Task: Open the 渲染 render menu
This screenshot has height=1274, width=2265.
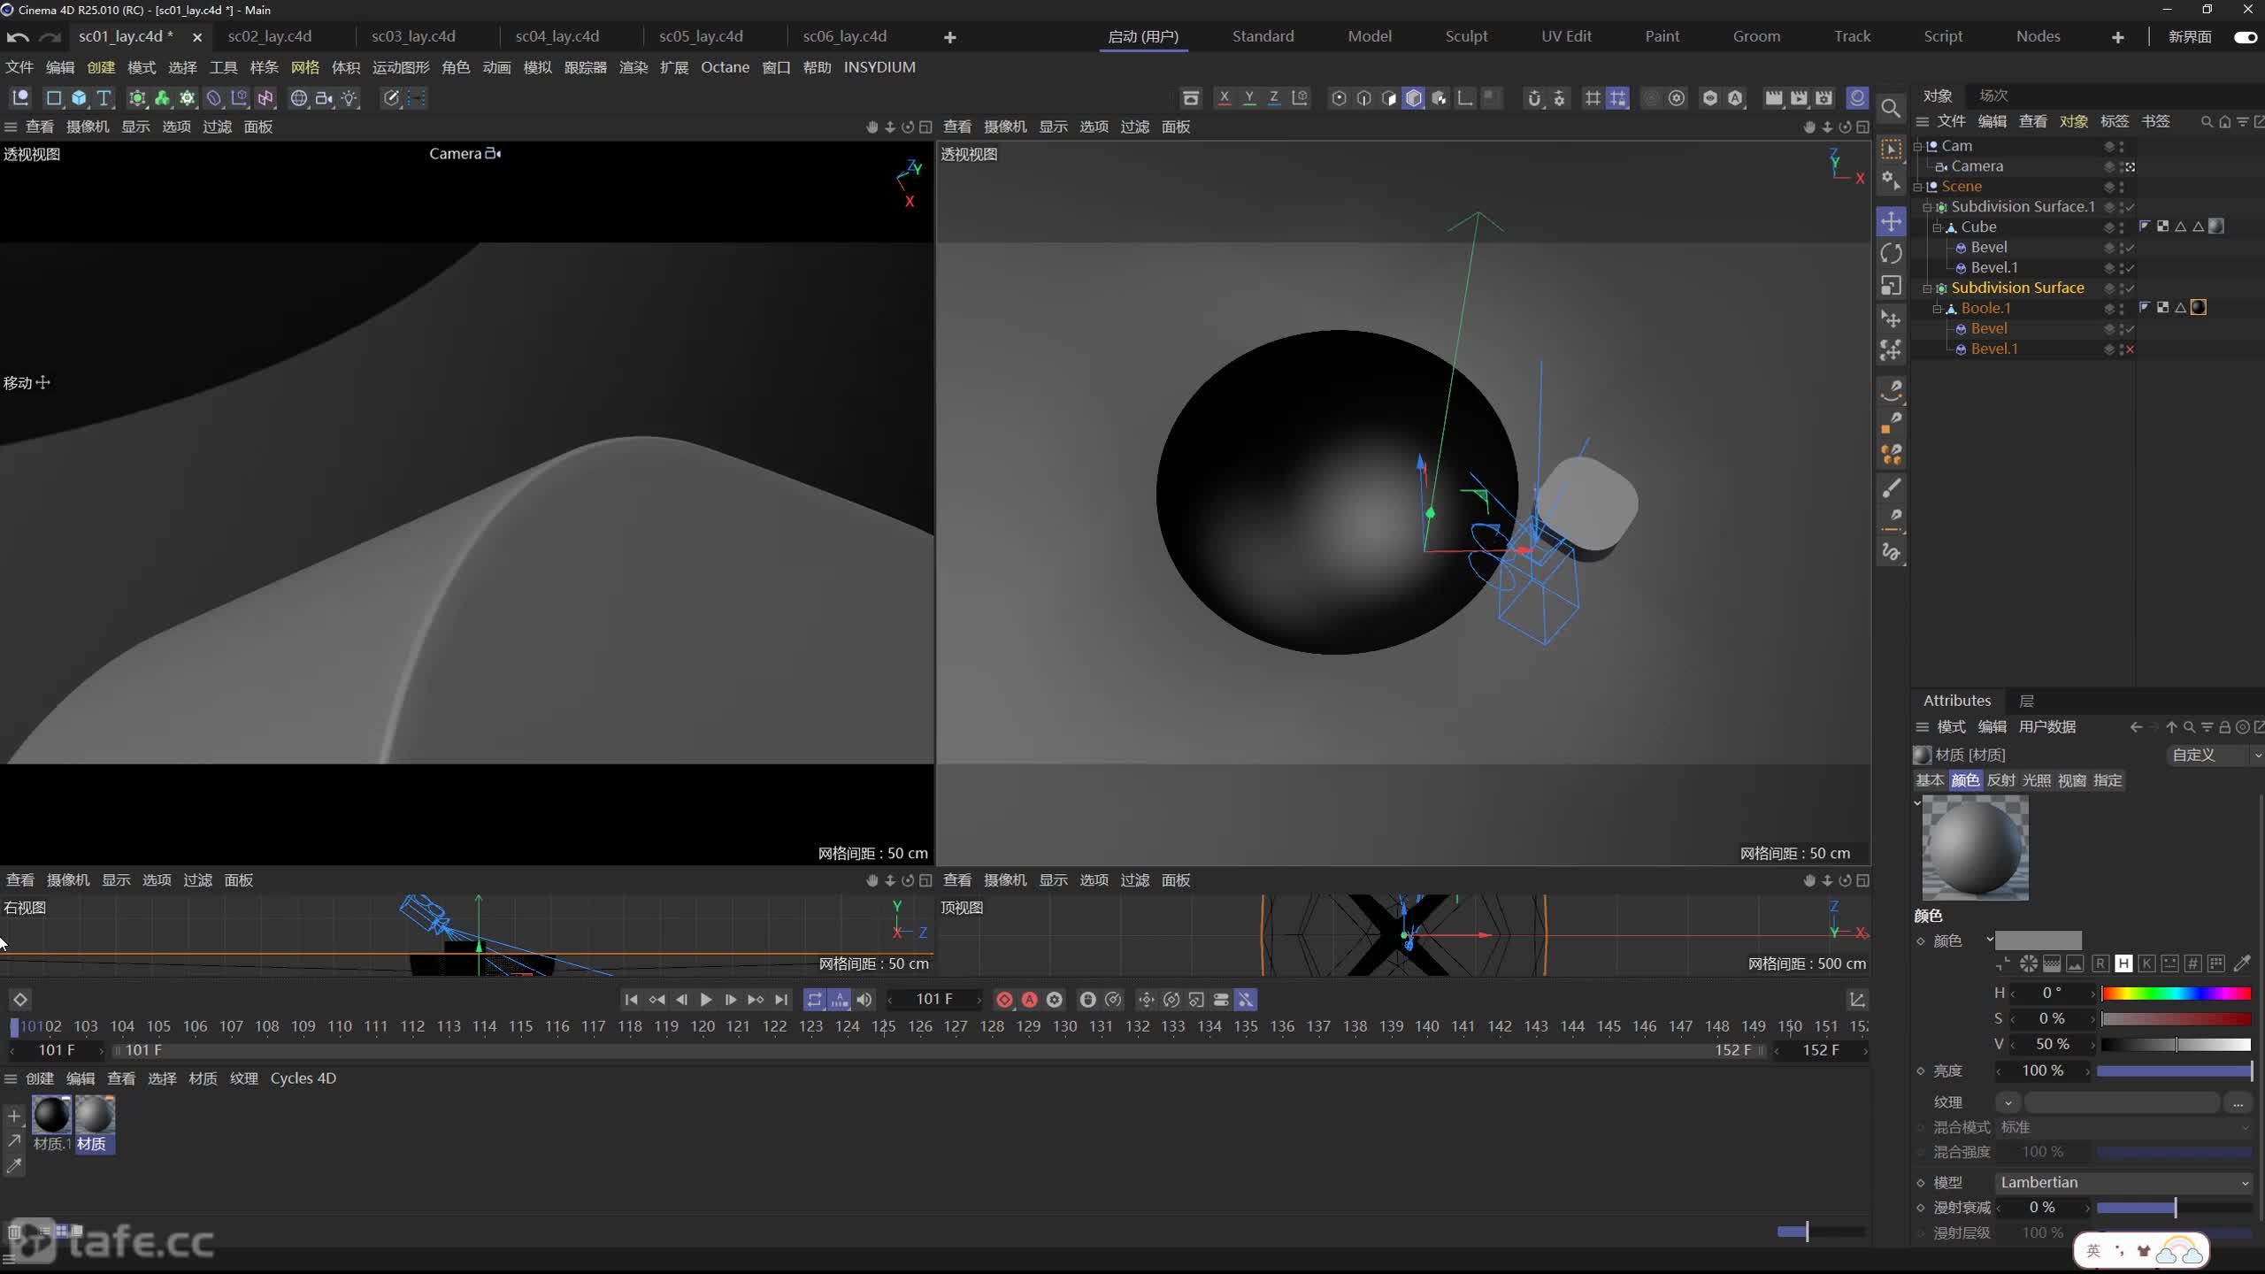Action: [633, 67]
